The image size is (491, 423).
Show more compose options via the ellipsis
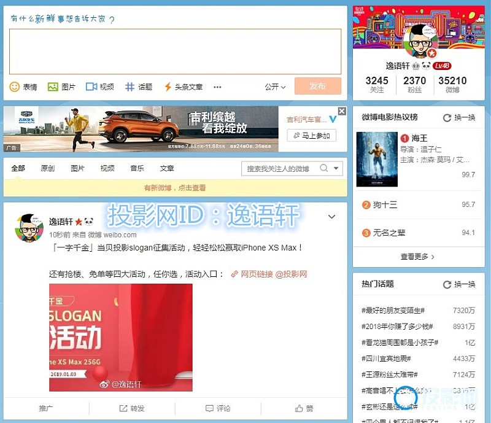217,87
